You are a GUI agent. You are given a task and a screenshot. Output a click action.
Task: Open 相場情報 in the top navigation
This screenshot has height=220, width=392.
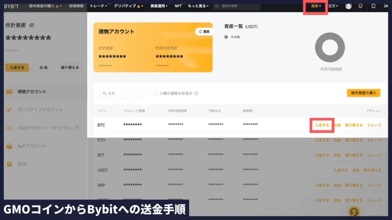coord(76,6)
